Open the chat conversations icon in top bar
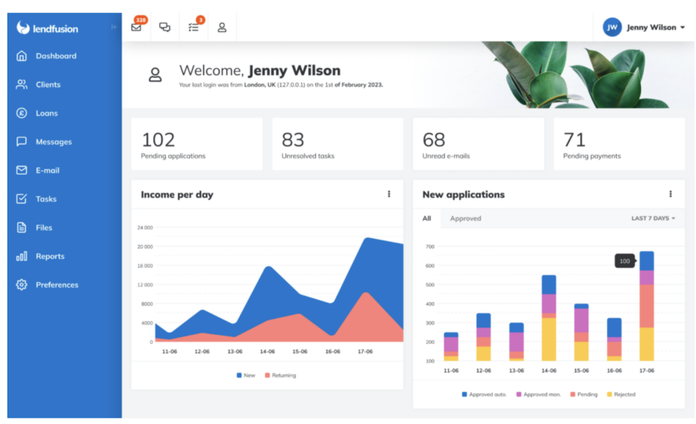This screenshot has width=696, height=424. click(x=164, y=27)
